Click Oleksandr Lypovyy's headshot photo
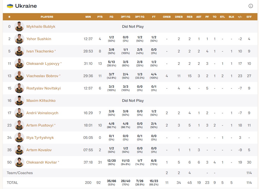Viewport: 259px width, 189px height. [x=19, y=64]
